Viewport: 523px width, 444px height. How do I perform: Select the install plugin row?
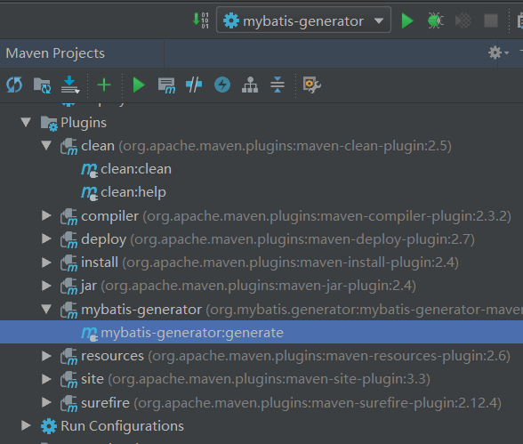[261, 262]
